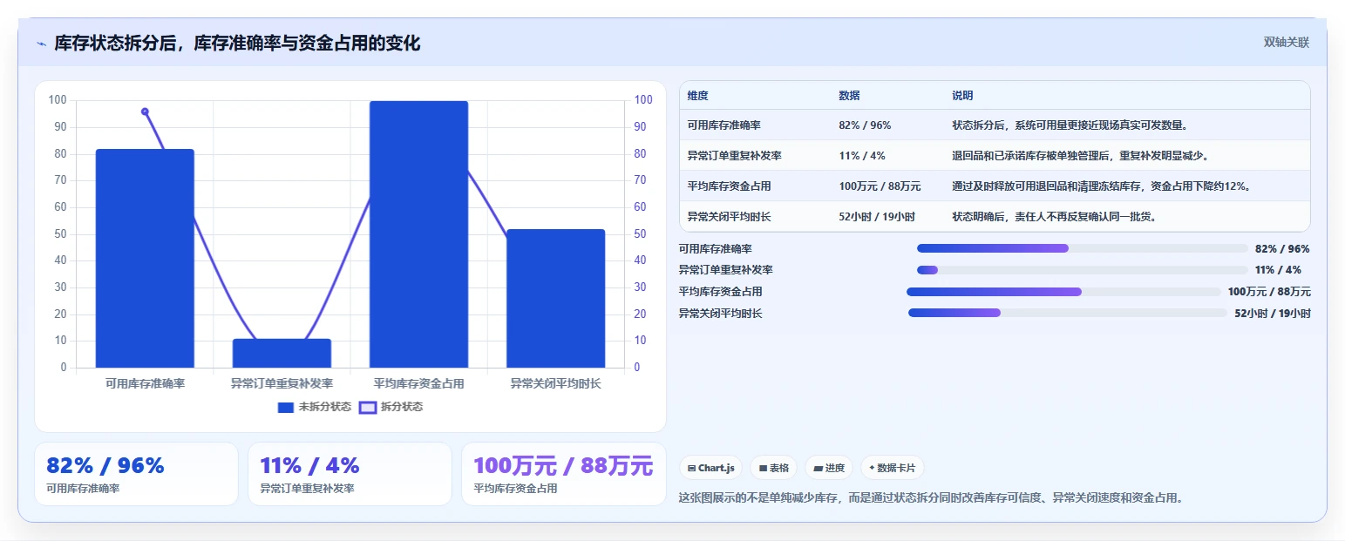
Task: Select the 进度 chip
Action: click(829, 468)
